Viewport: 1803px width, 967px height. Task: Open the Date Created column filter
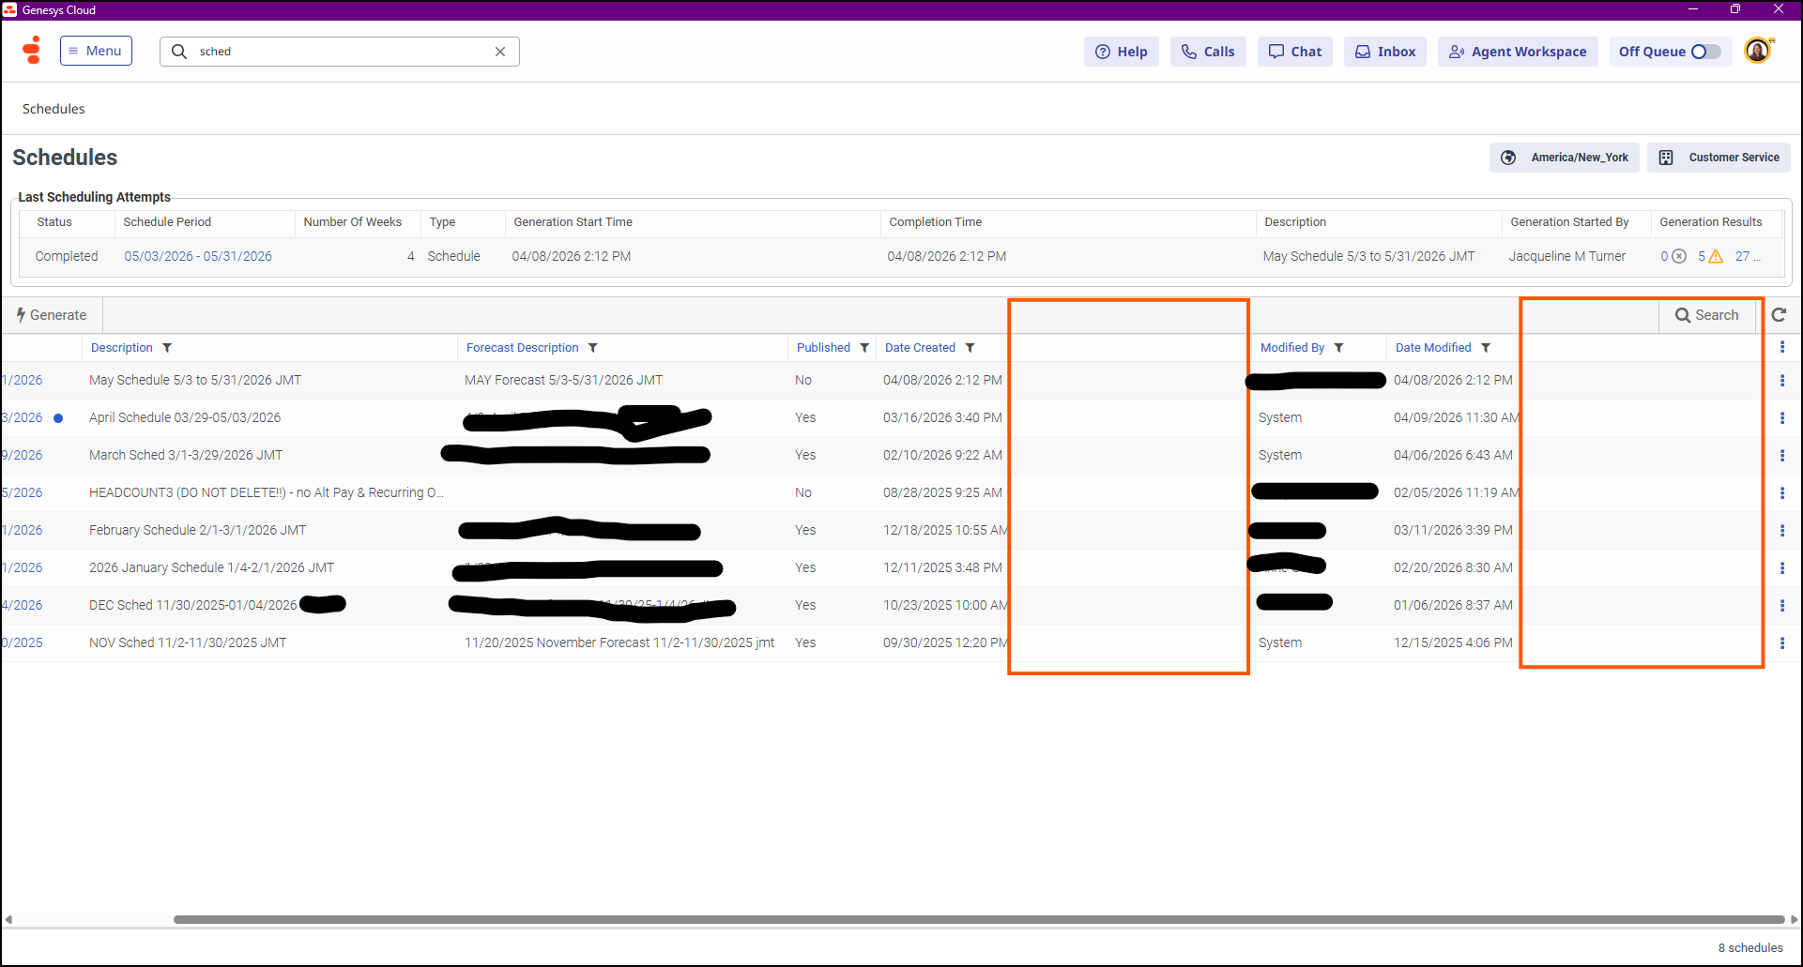pyautogui.click(x=970, y=348)
